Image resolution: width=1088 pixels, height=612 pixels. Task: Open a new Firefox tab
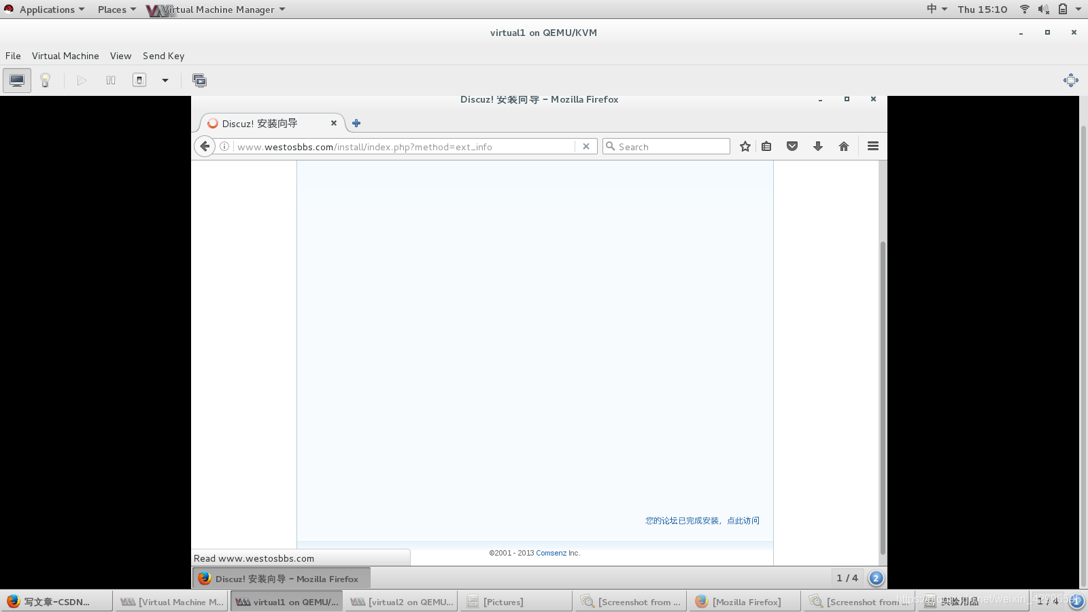[x=356, y=123]
